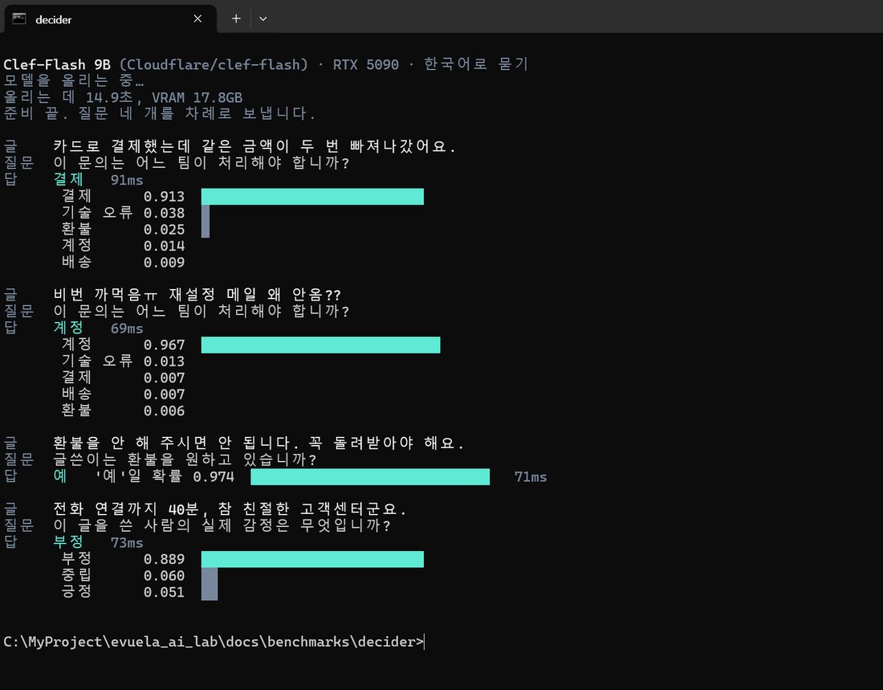Click the 전화 연결까지 40분 line

point(230,509)
